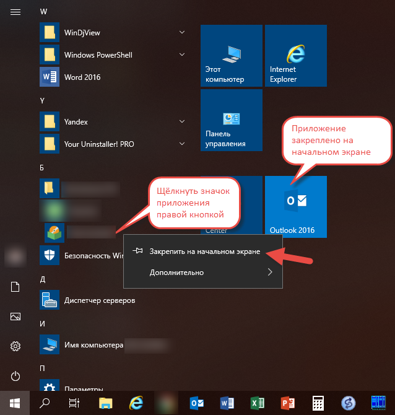Expand Your Uninstaller! PRO chevron
Viewport: 395px width, 415px height.
(x=182, y=144)
